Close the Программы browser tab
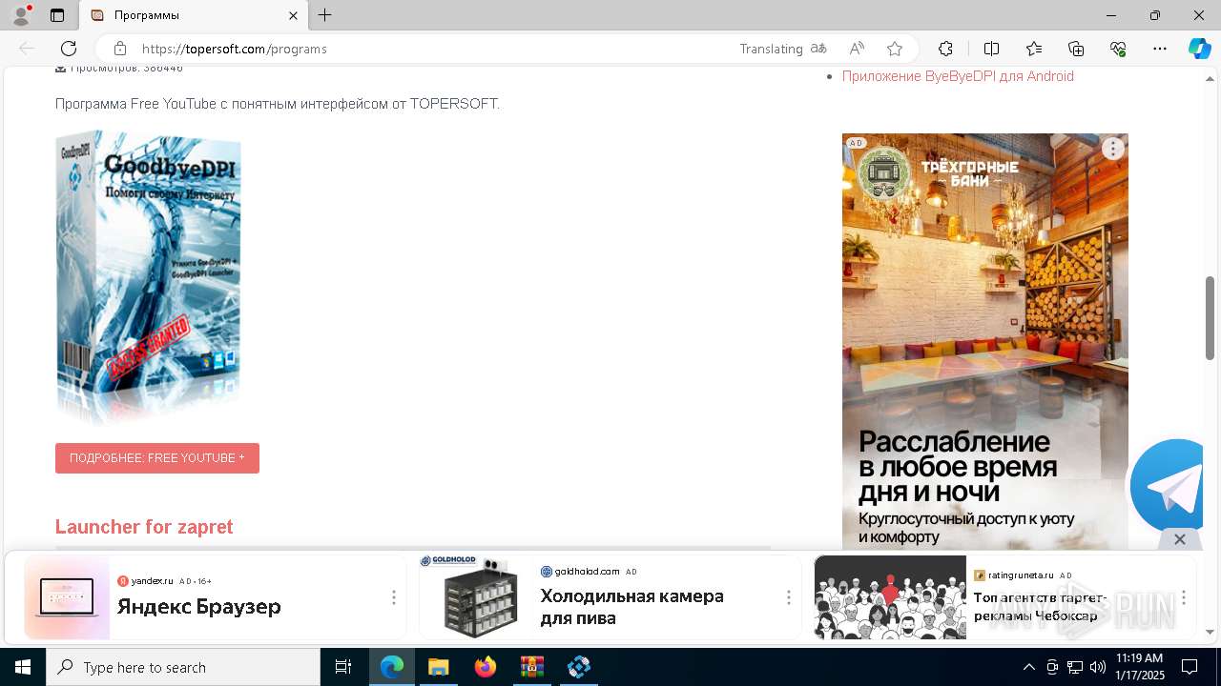 pyautogui.click(x=294, y=15)
